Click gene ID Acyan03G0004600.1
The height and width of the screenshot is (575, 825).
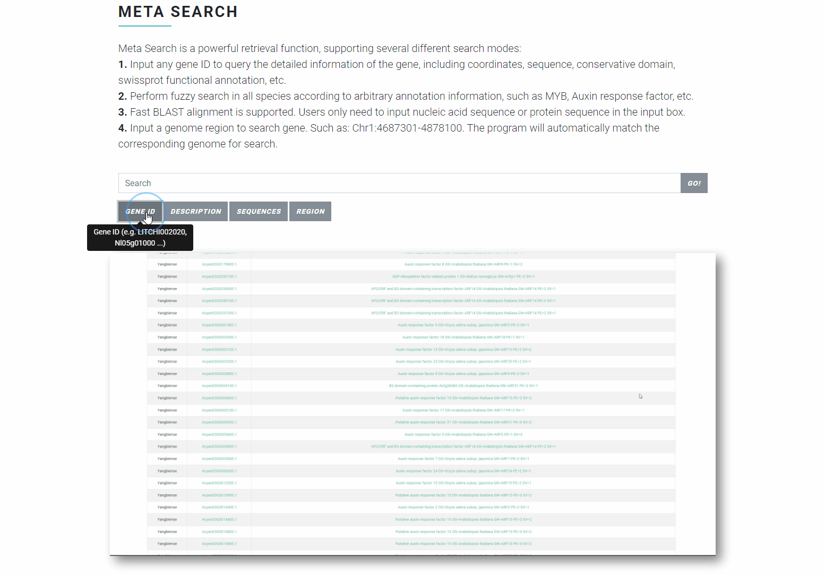(x=219, y=398)
